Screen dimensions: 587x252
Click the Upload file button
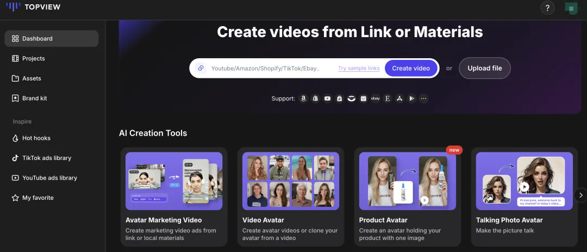point(484,68)
